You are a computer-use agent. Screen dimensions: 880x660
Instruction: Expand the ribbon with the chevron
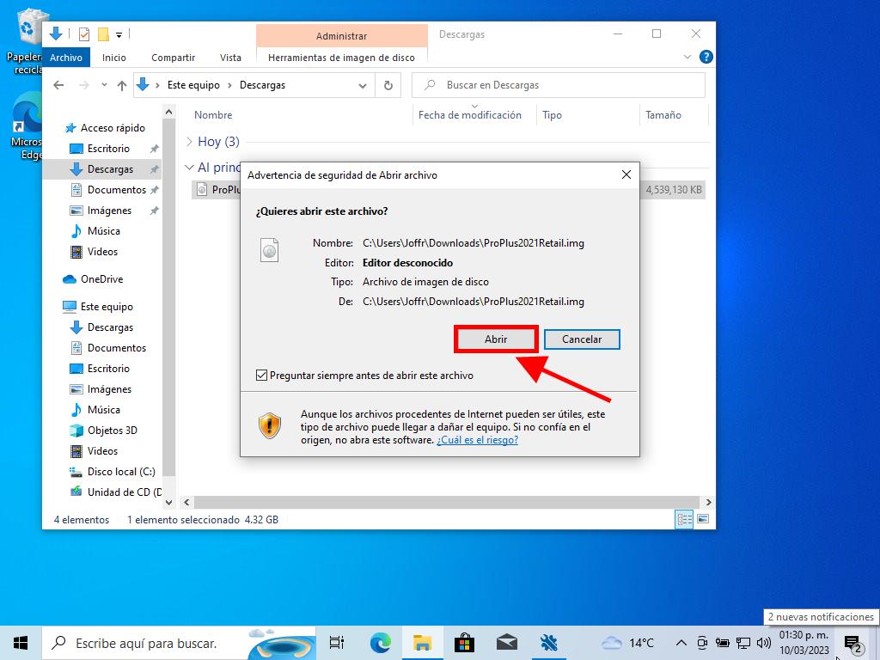(x=688, y=58)
